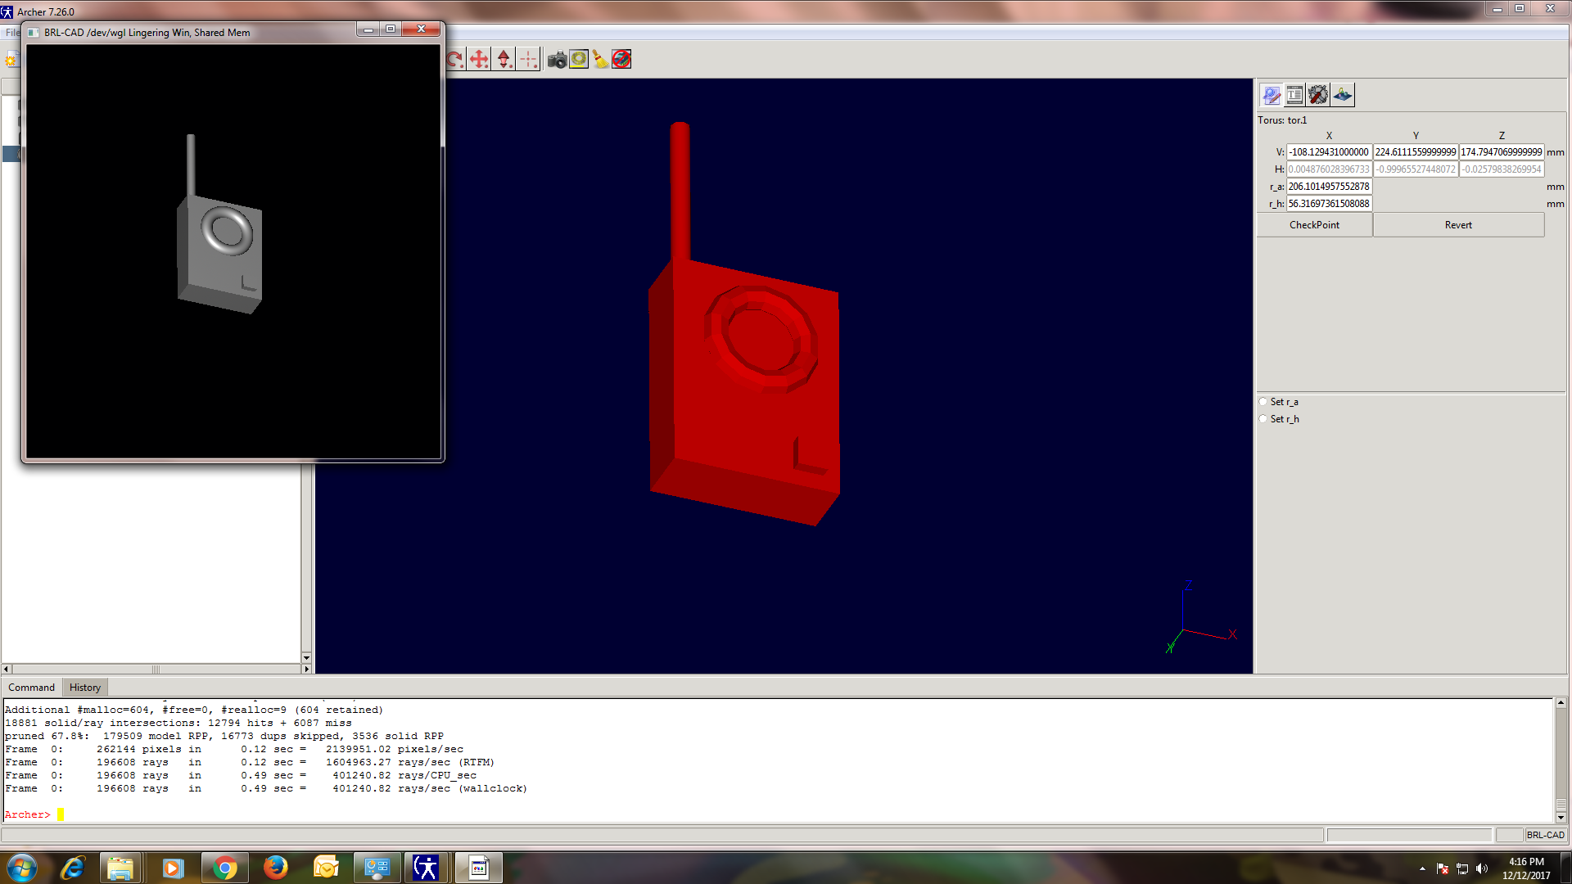Viewport: 1572px width, 884px height.
Task: Select the Scale Component tool
Action: pyautogui.click(x=504, y=59)
